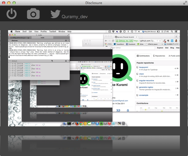Screen dimensions: 188x156
Task: Click the Chrome back arrow in captured browser
Action: pos(106,41)
